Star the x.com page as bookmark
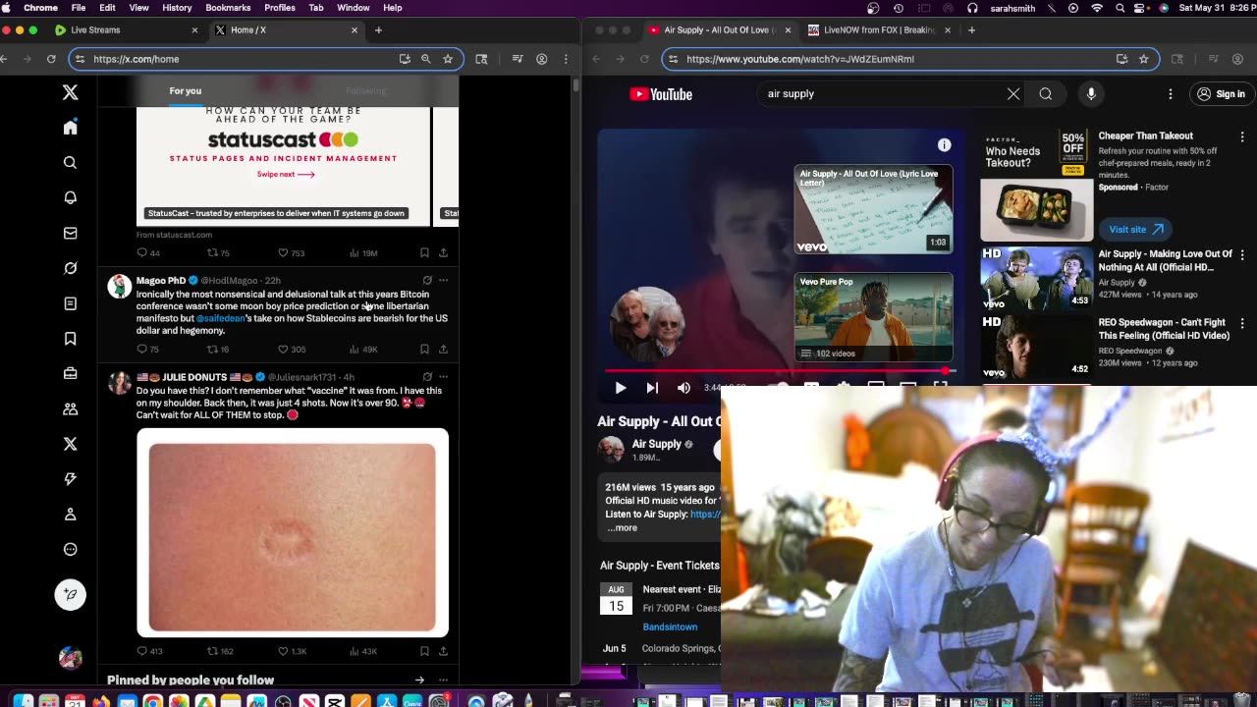 [x=448, y=59]
